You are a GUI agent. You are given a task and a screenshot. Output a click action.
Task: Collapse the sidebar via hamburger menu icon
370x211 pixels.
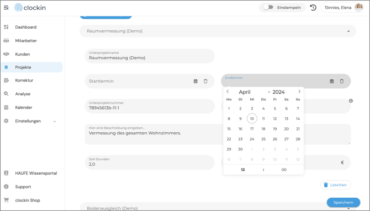tap(6, 8)
